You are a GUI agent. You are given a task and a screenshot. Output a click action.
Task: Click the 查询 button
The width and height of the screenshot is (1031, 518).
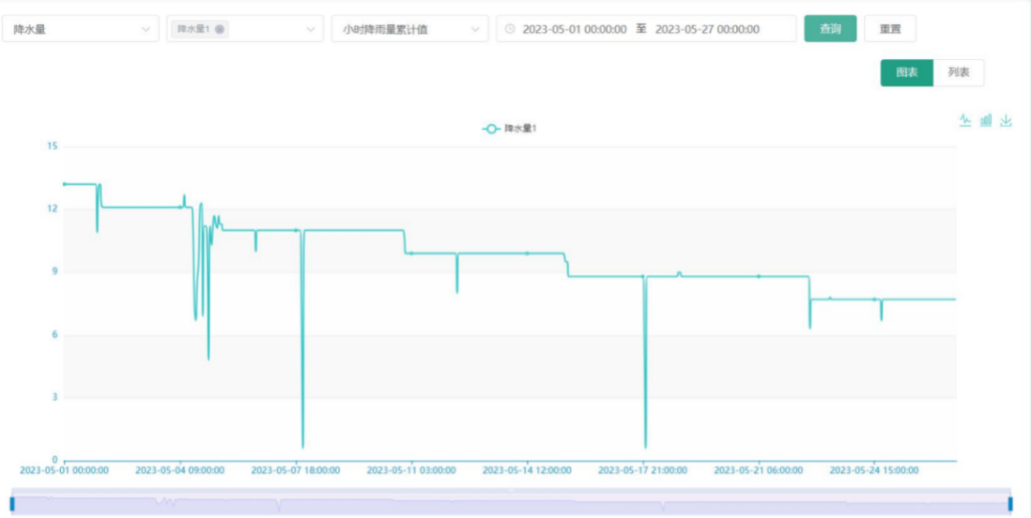pyautogui.click(x=831, y=29)
